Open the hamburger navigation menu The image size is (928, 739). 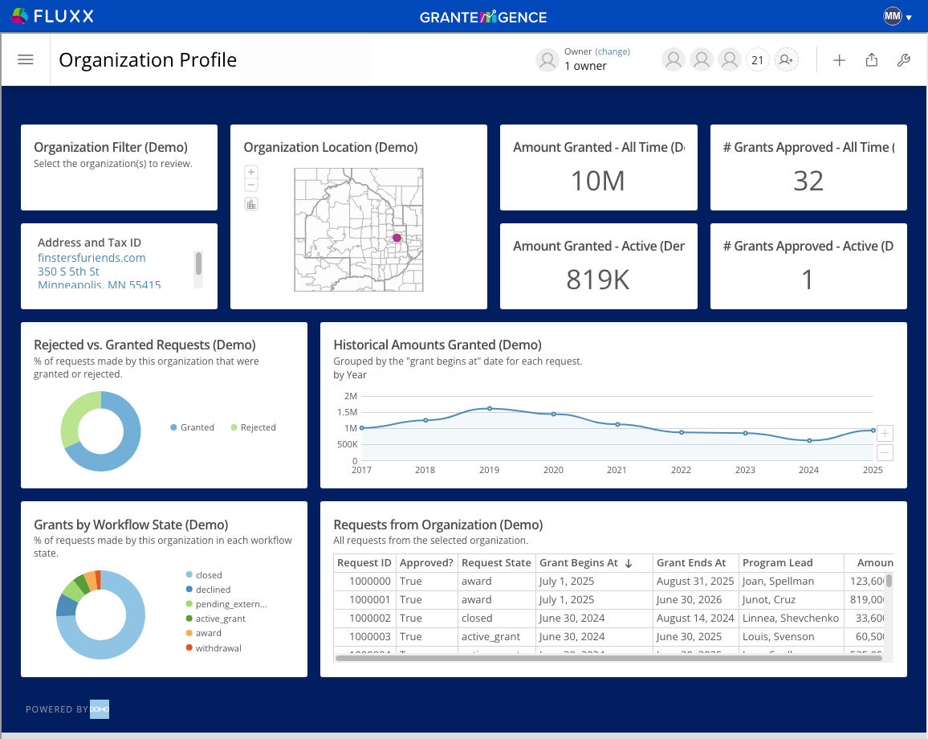[26, 59]
